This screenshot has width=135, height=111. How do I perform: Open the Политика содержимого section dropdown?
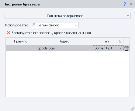67,16
